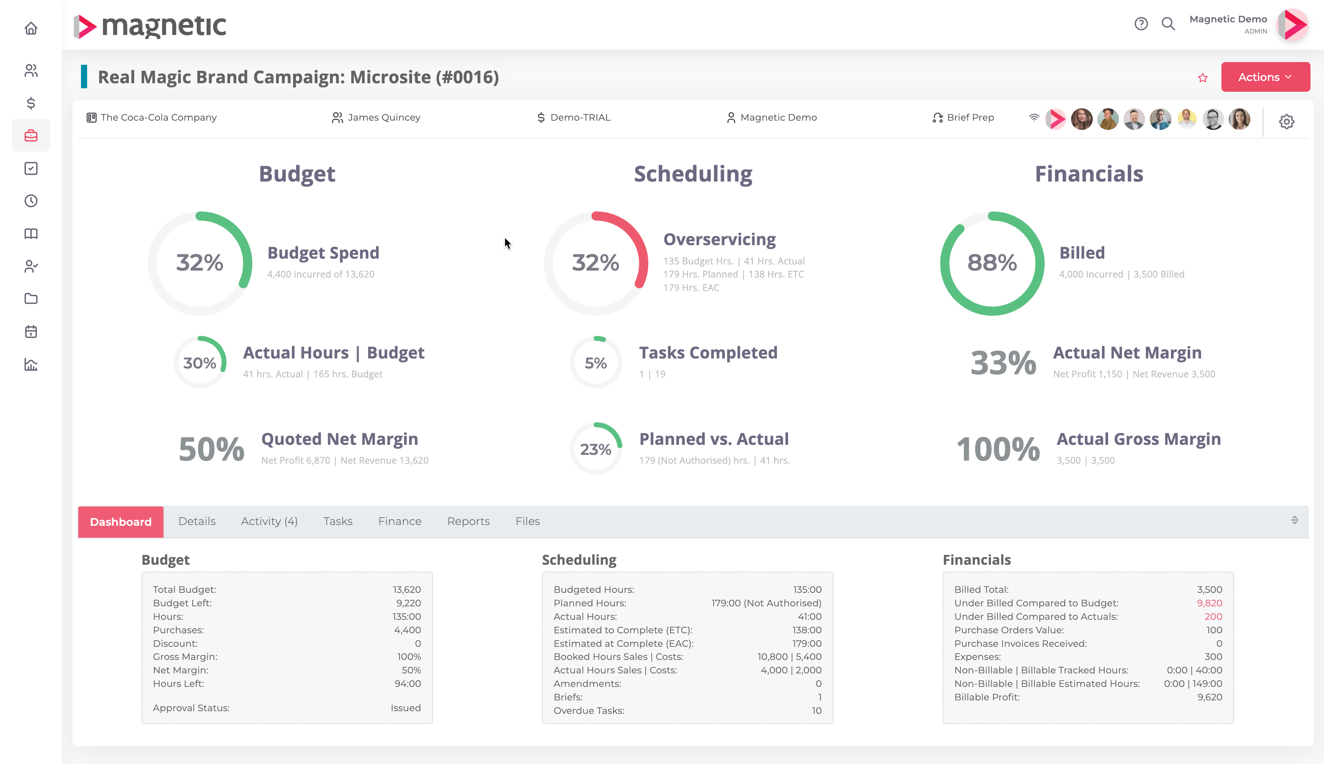Click the 32% Budget Spend progress ring
The height and width of the screenshot is (764, 1324).
click(200, 263)
